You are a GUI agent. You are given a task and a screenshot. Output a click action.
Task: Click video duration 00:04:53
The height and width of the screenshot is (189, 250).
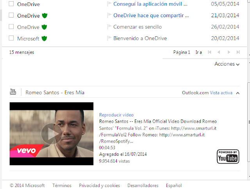[107, 148]
